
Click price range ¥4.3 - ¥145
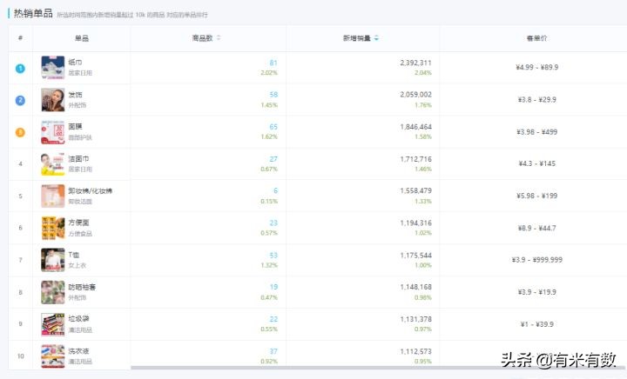536,163
